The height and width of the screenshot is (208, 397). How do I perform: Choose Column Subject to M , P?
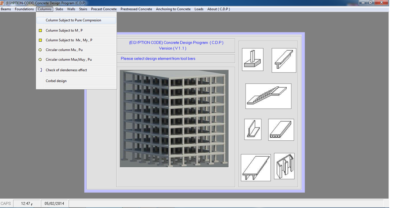76,30
